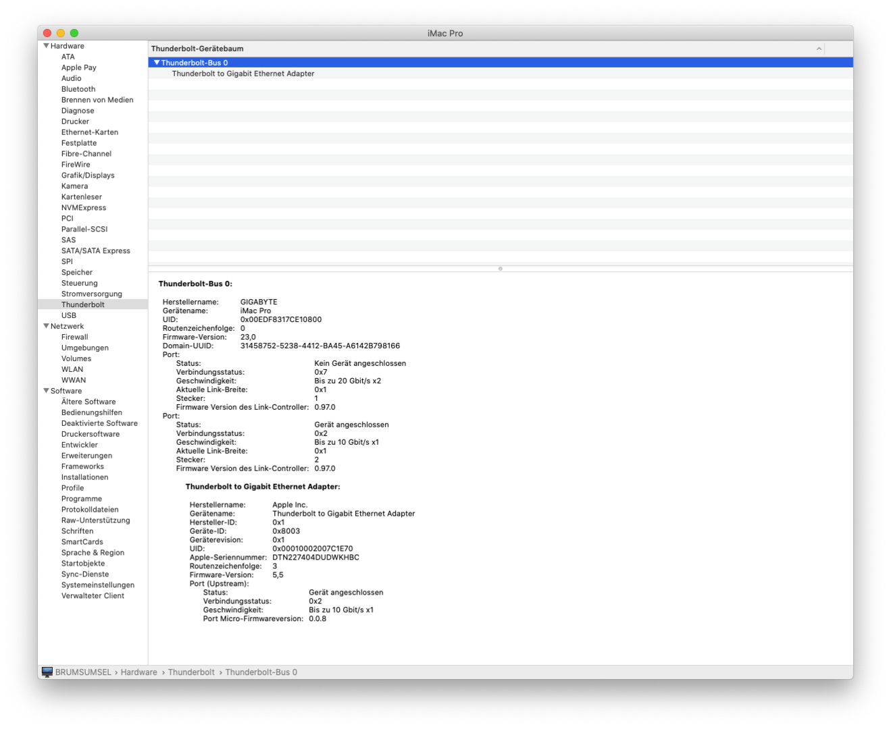Image resolution: width=891 pixels, height=729 pixels.
Task: Open Diagnose in the sidebar
Action: pos(78,111)
